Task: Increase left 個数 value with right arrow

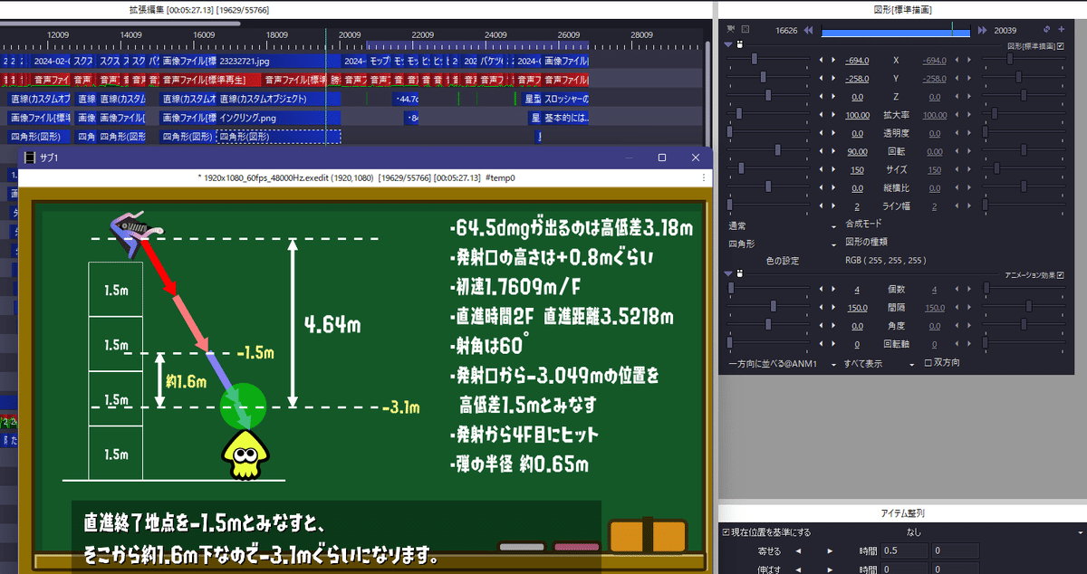Action: tap(834, 289)
